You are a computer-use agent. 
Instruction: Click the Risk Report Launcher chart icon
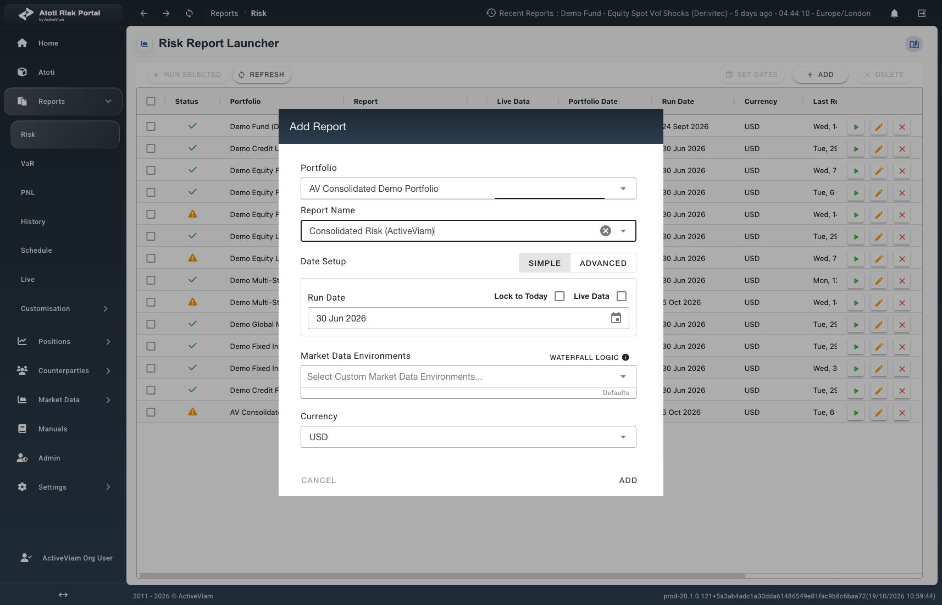pyautogui.click(x=145, y=43)
